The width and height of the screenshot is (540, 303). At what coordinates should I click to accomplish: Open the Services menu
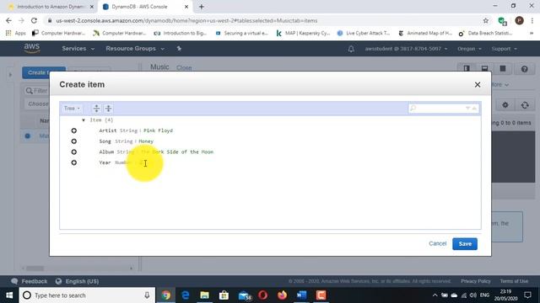(x=78, y=49)
